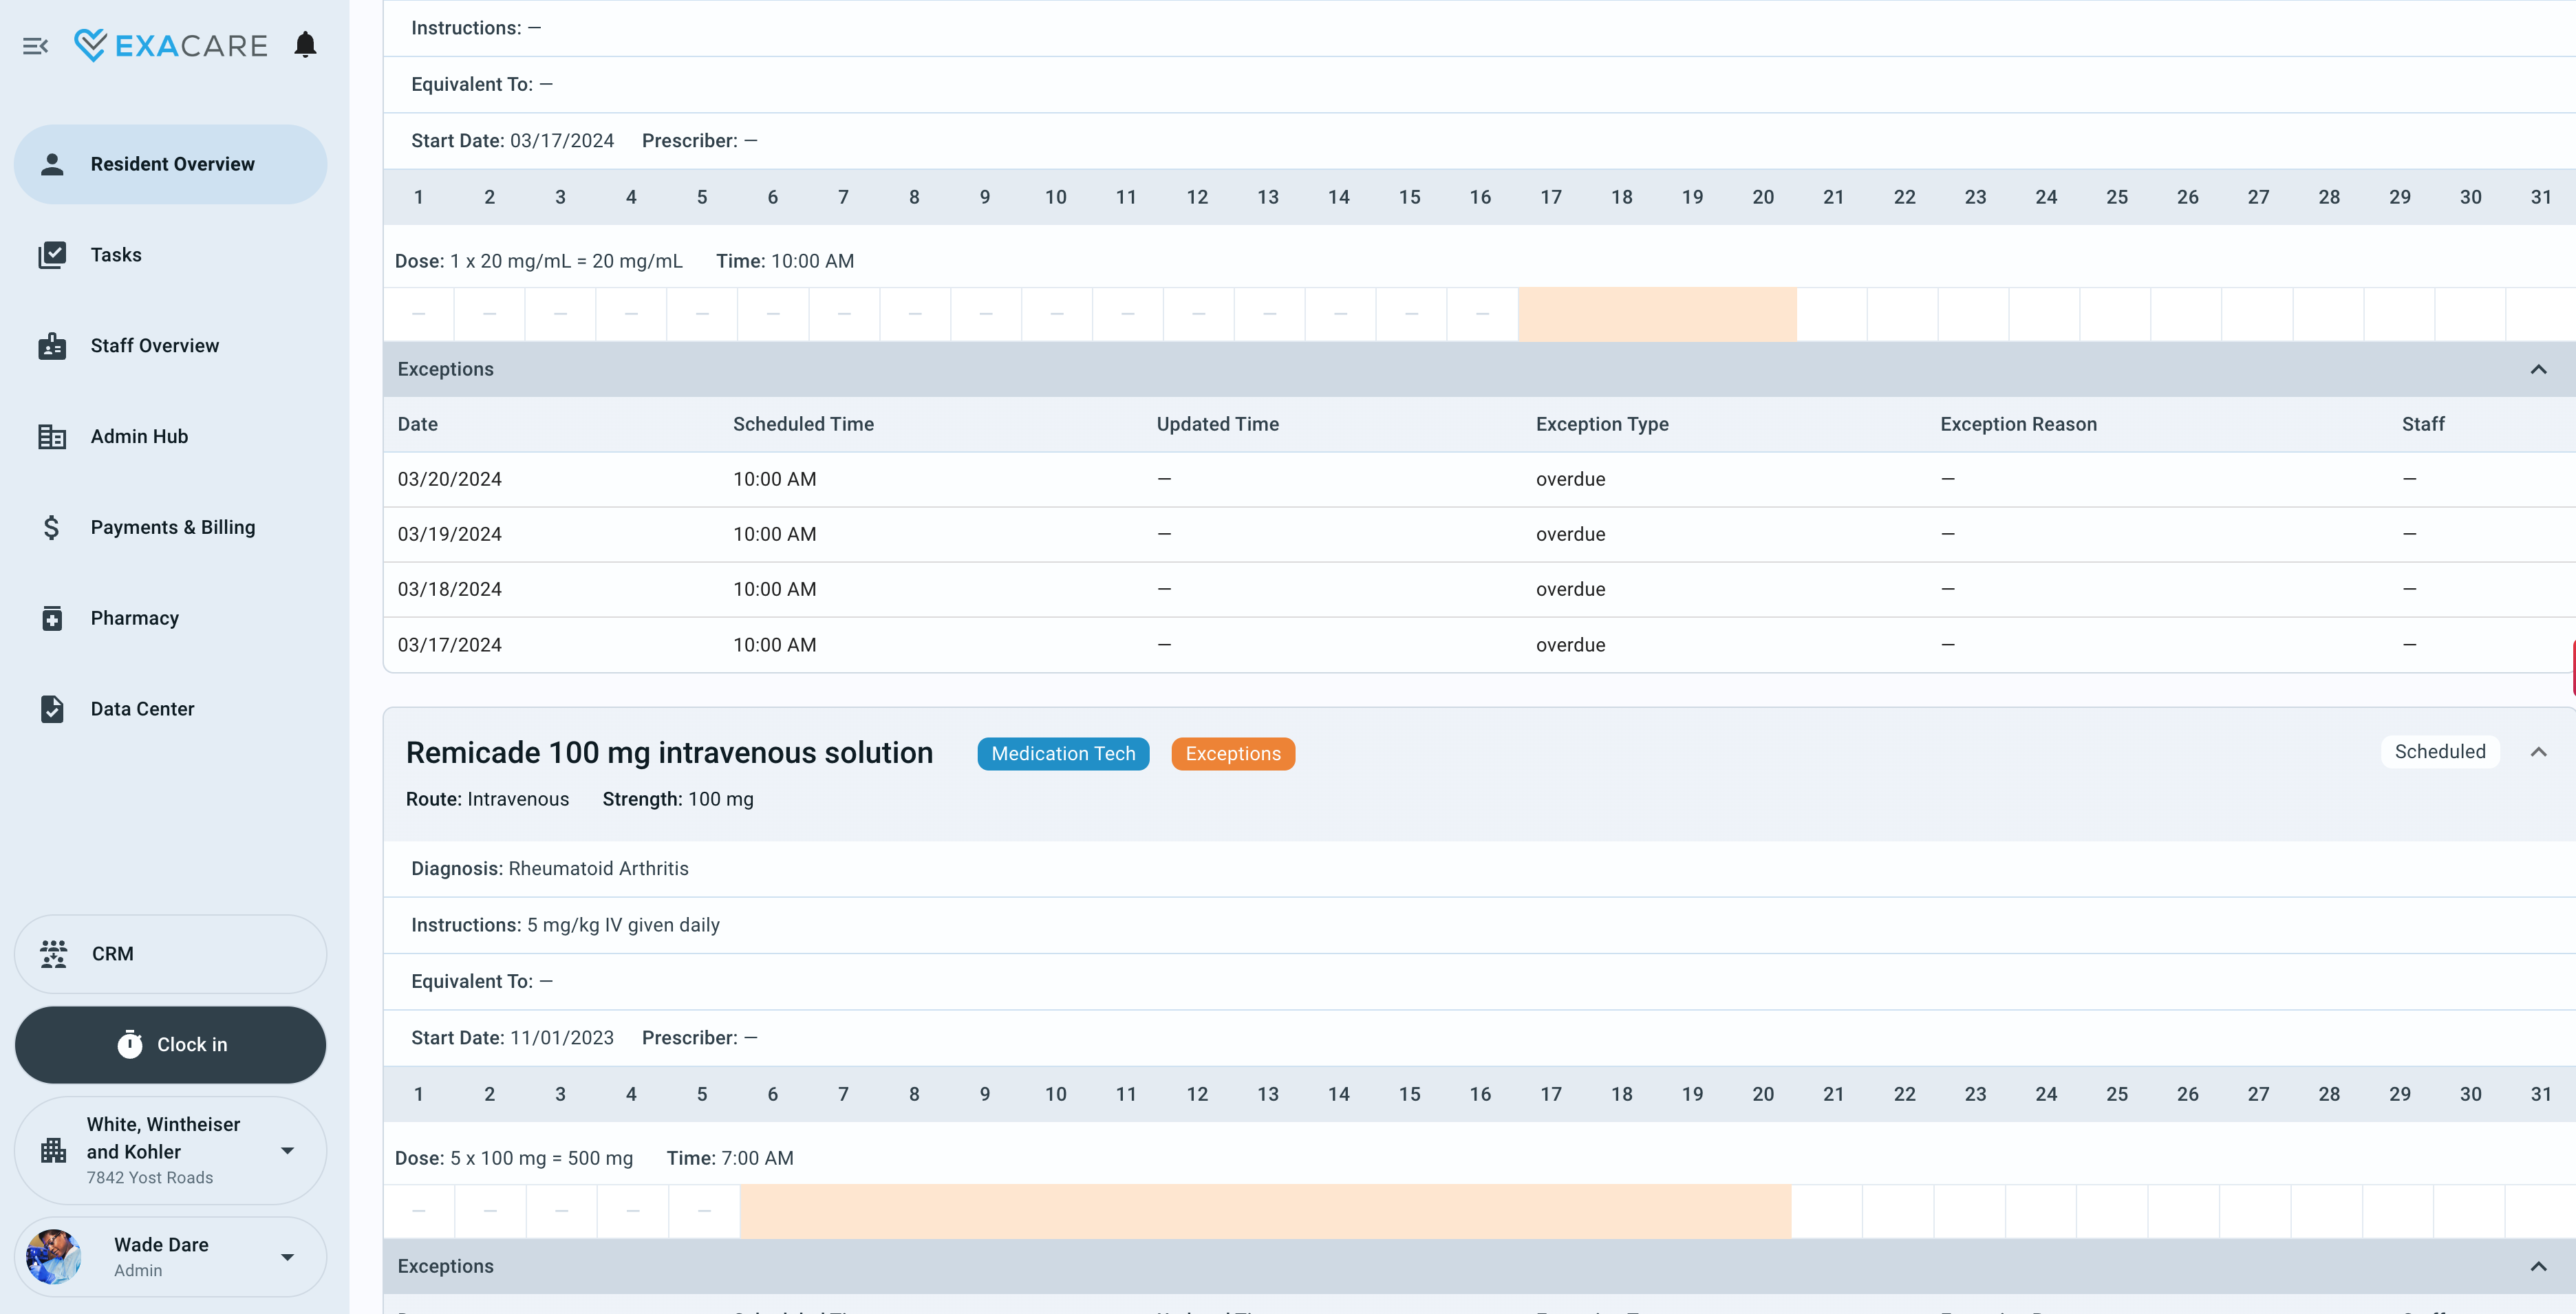Collapse the Remicade medication card
This screenshot has height=1314, width=2576.
tap(2538, 752)
